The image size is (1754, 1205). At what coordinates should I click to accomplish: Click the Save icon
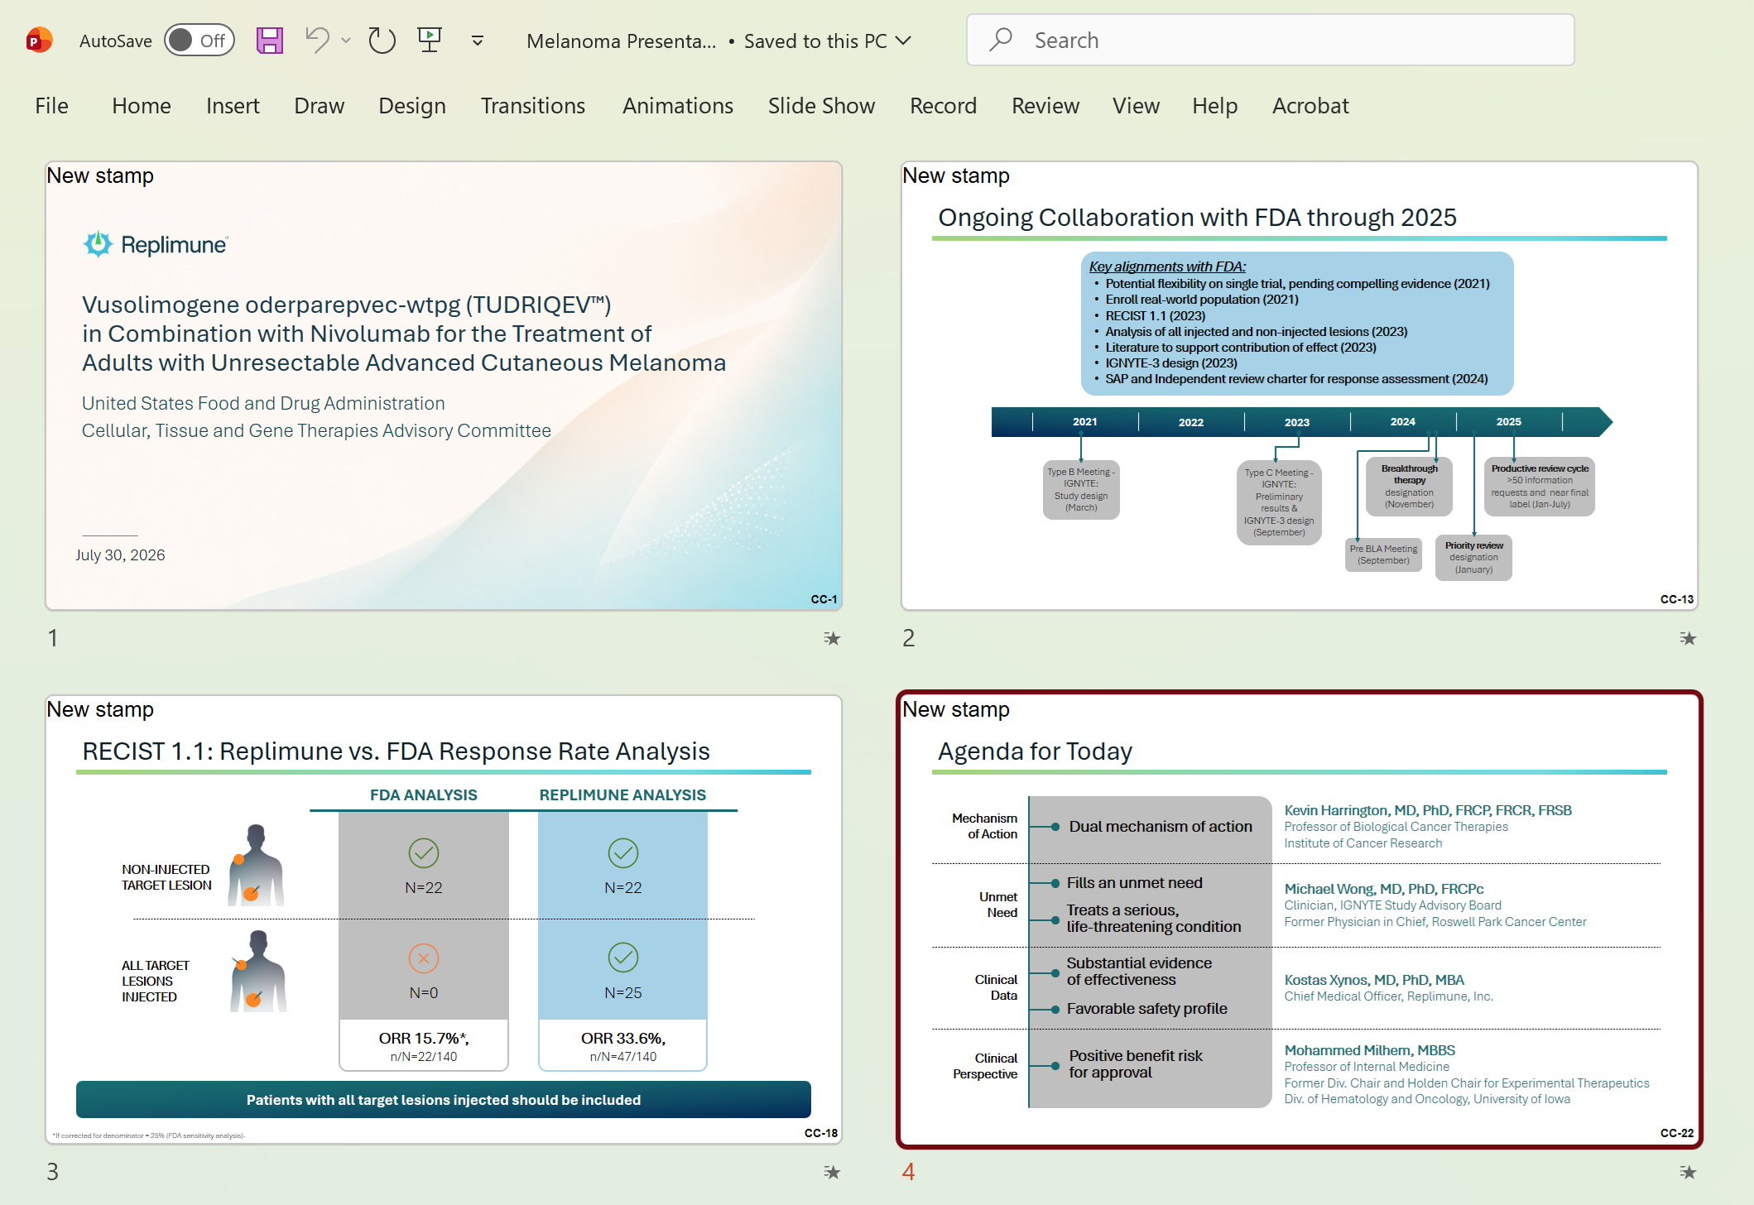pyautogui.click(x=270, y=40)
